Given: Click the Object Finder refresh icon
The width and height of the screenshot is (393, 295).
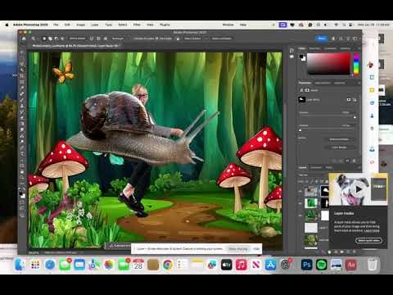Looking at the screenshot, I should point(92,39).
